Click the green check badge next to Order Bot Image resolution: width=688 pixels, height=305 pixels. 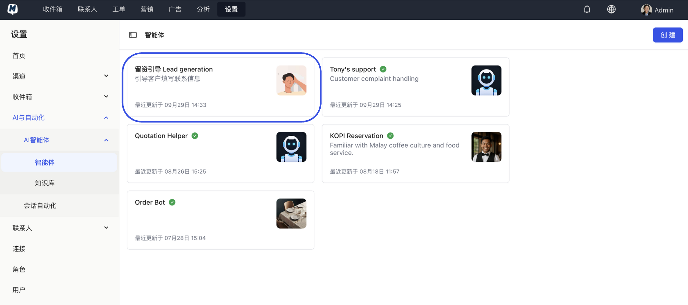(172, 202)
